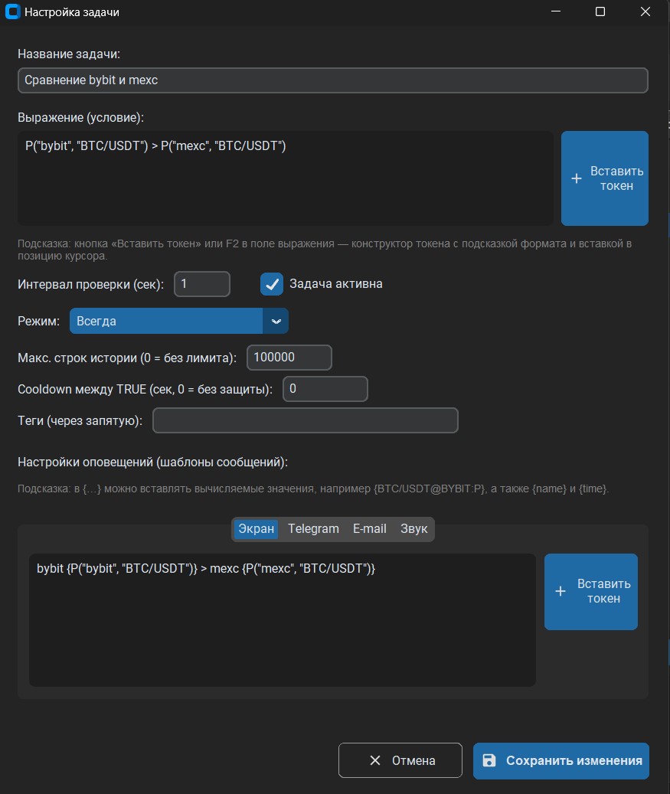Select the Звук tab

(x=413, y=529)
